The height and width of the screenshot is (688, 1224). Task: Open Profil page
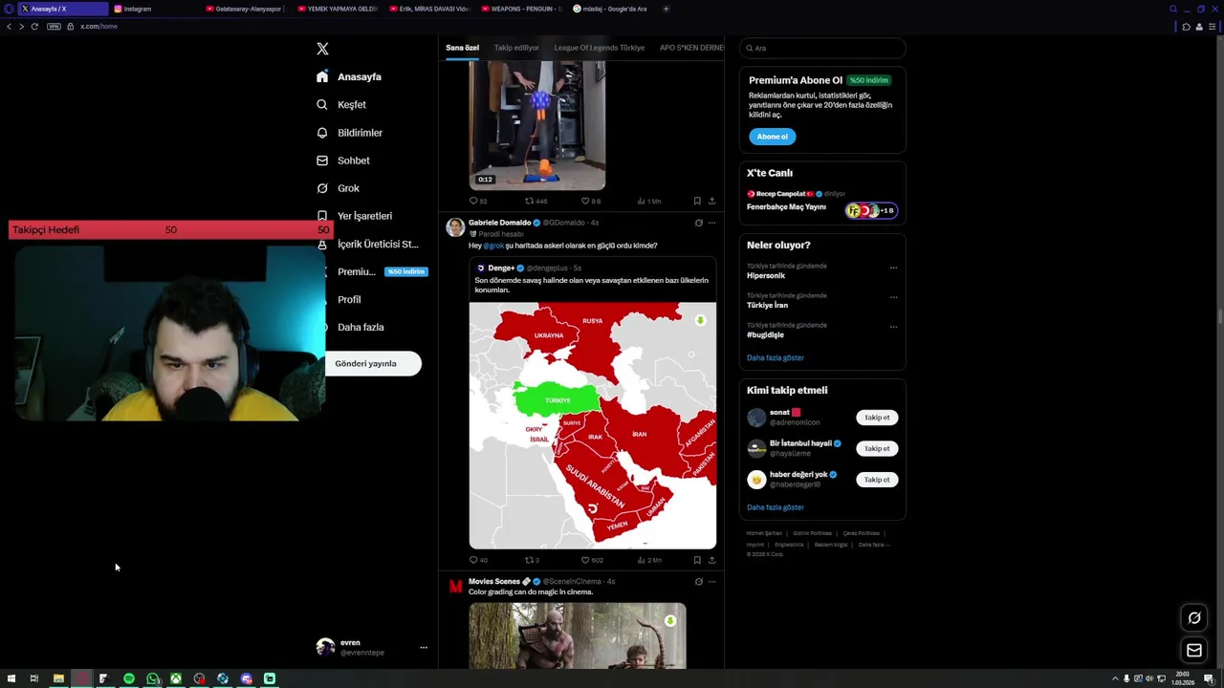(x=339, y=299)
